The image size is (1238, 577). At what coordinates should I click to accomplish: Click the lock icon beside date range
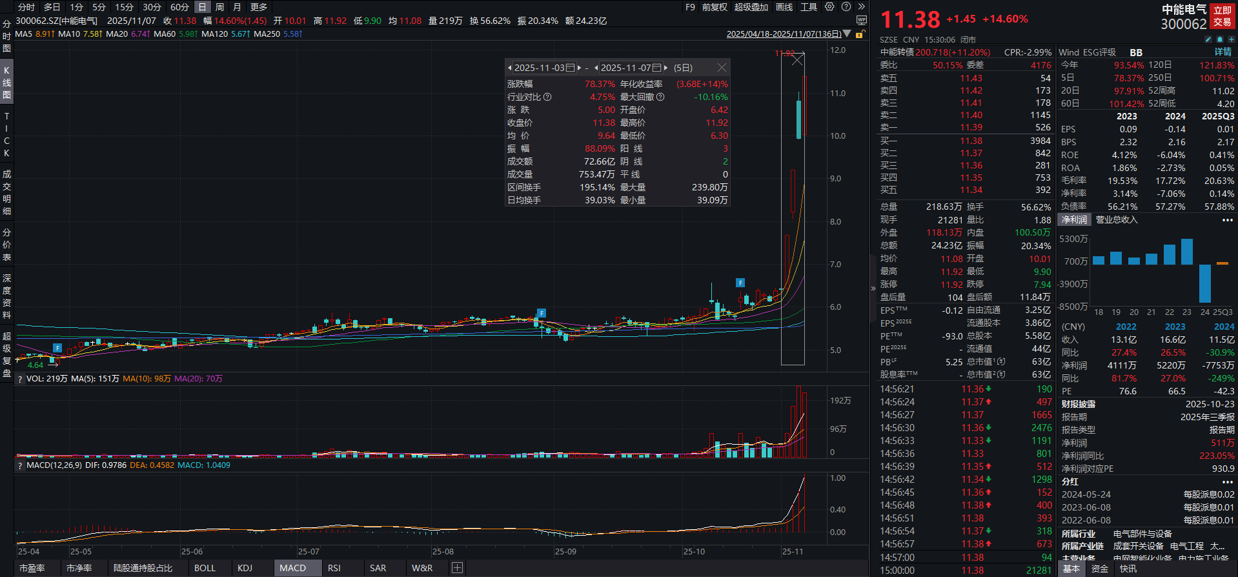coord(859,34)
